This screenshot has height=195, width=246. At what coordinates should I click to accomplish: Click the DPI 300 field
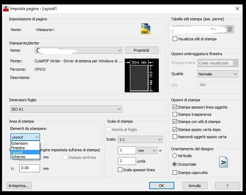[x=218, y=85]
